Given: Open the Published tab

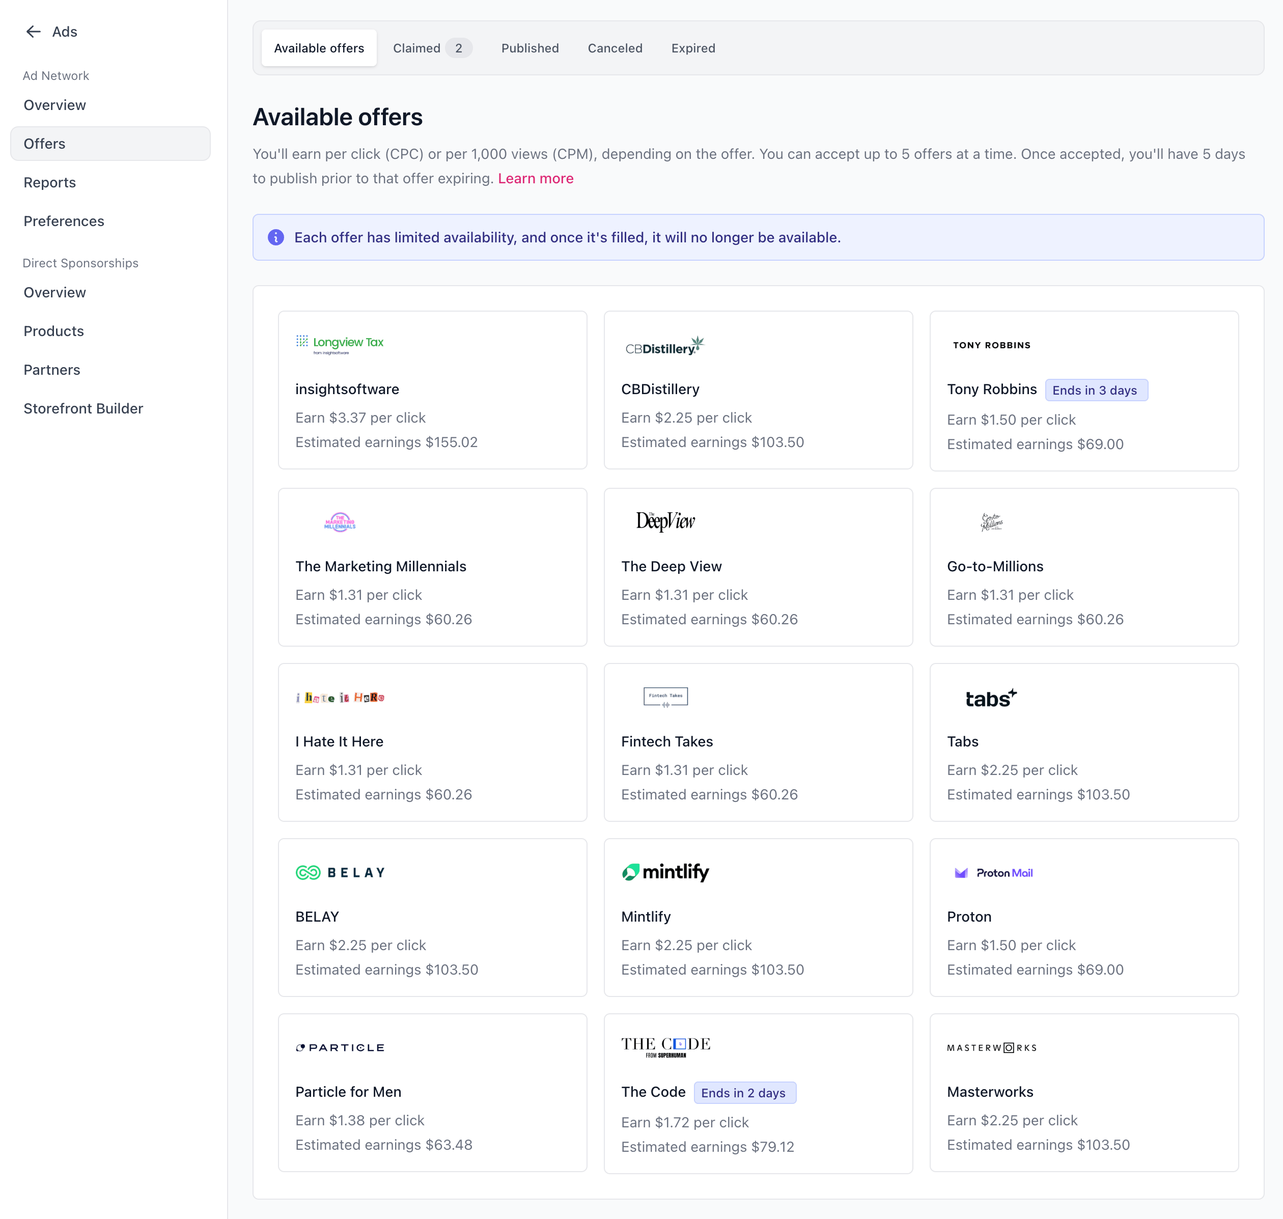Looking at the screenshot, I should 529,48.
